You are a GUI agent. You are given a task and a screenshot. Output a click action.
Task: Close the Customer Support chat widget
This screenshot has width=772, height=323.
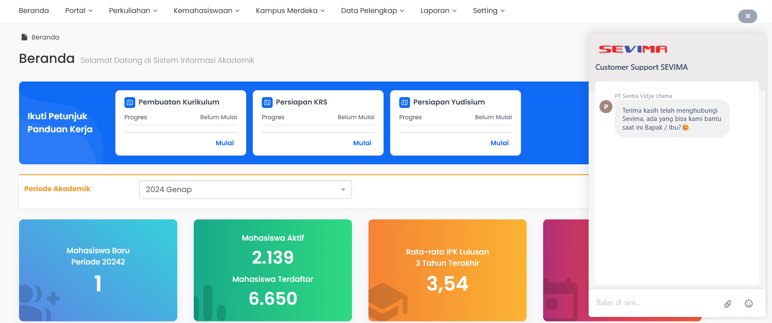click(x=747, y=16)
